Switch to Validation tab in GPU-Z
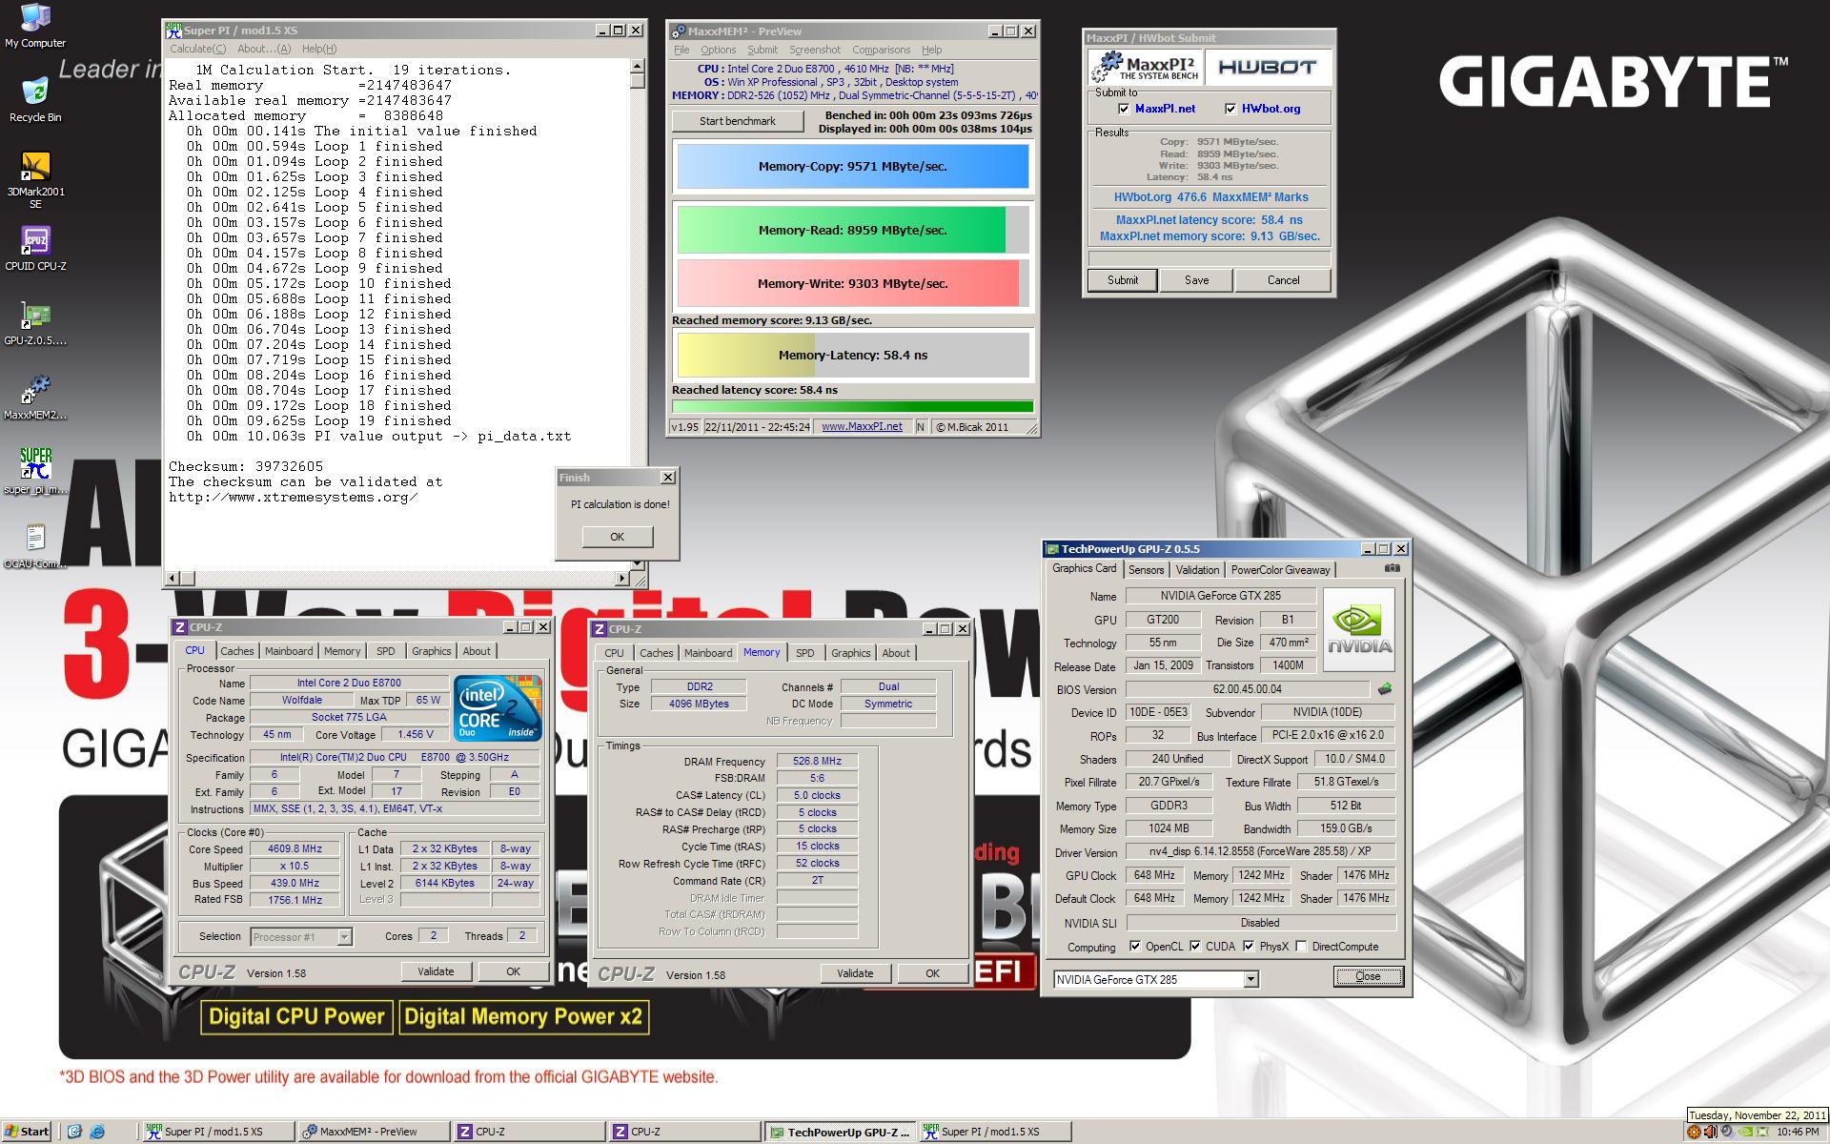The height and width of the screenshot is (1144, 1830). [1197, 569]
